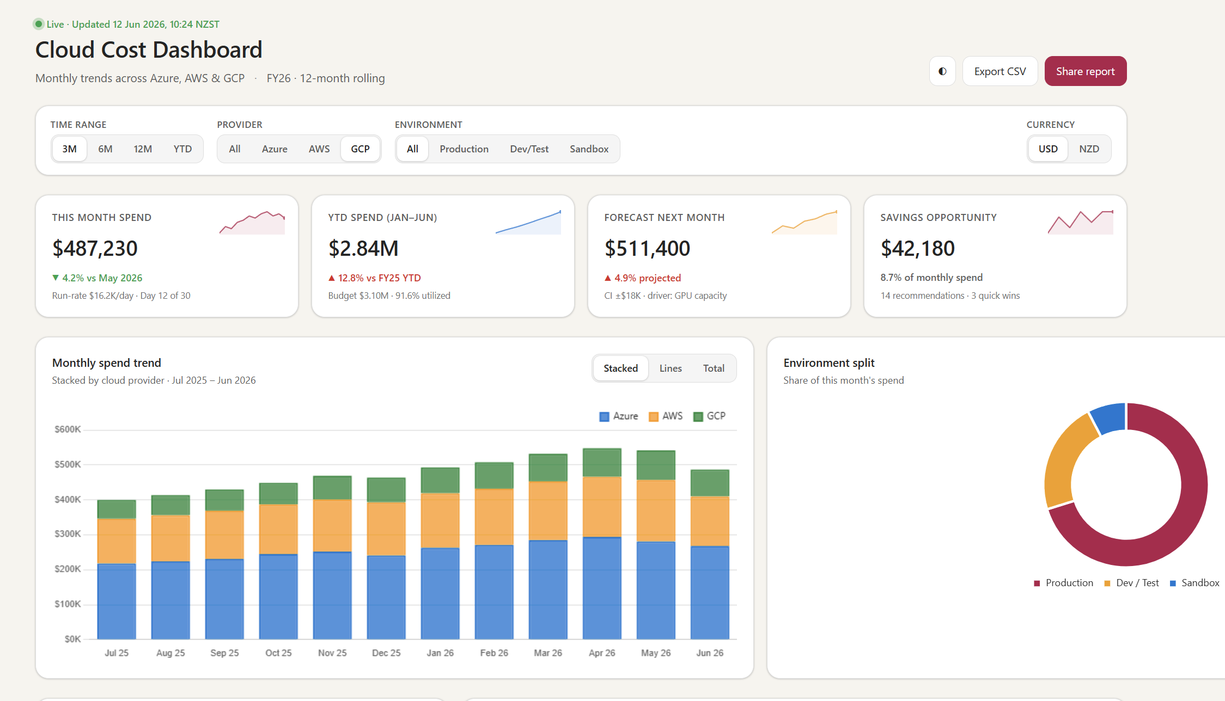Set currency to USD

click(x=1048, y=149)
